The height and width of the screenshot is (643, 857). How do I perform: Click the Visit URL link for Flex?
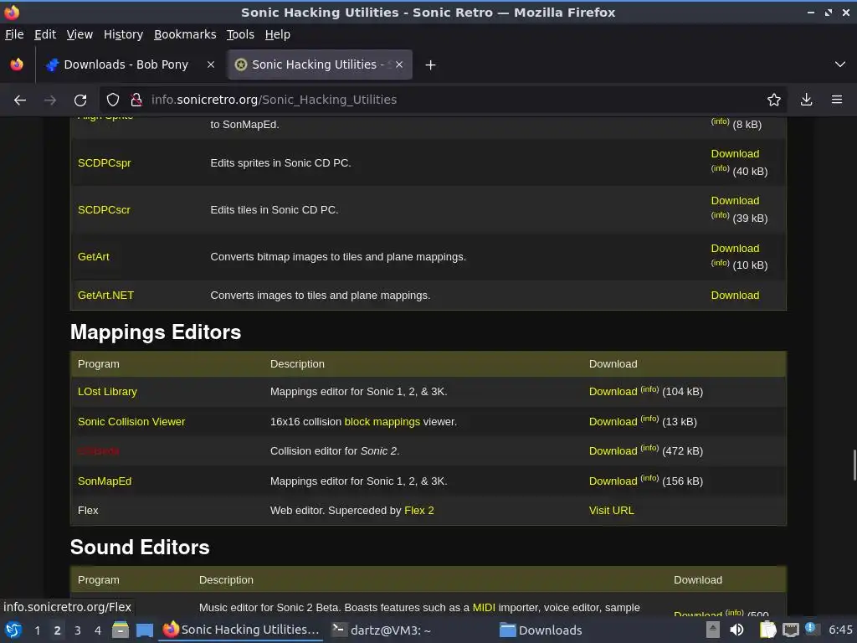[612, 510]
